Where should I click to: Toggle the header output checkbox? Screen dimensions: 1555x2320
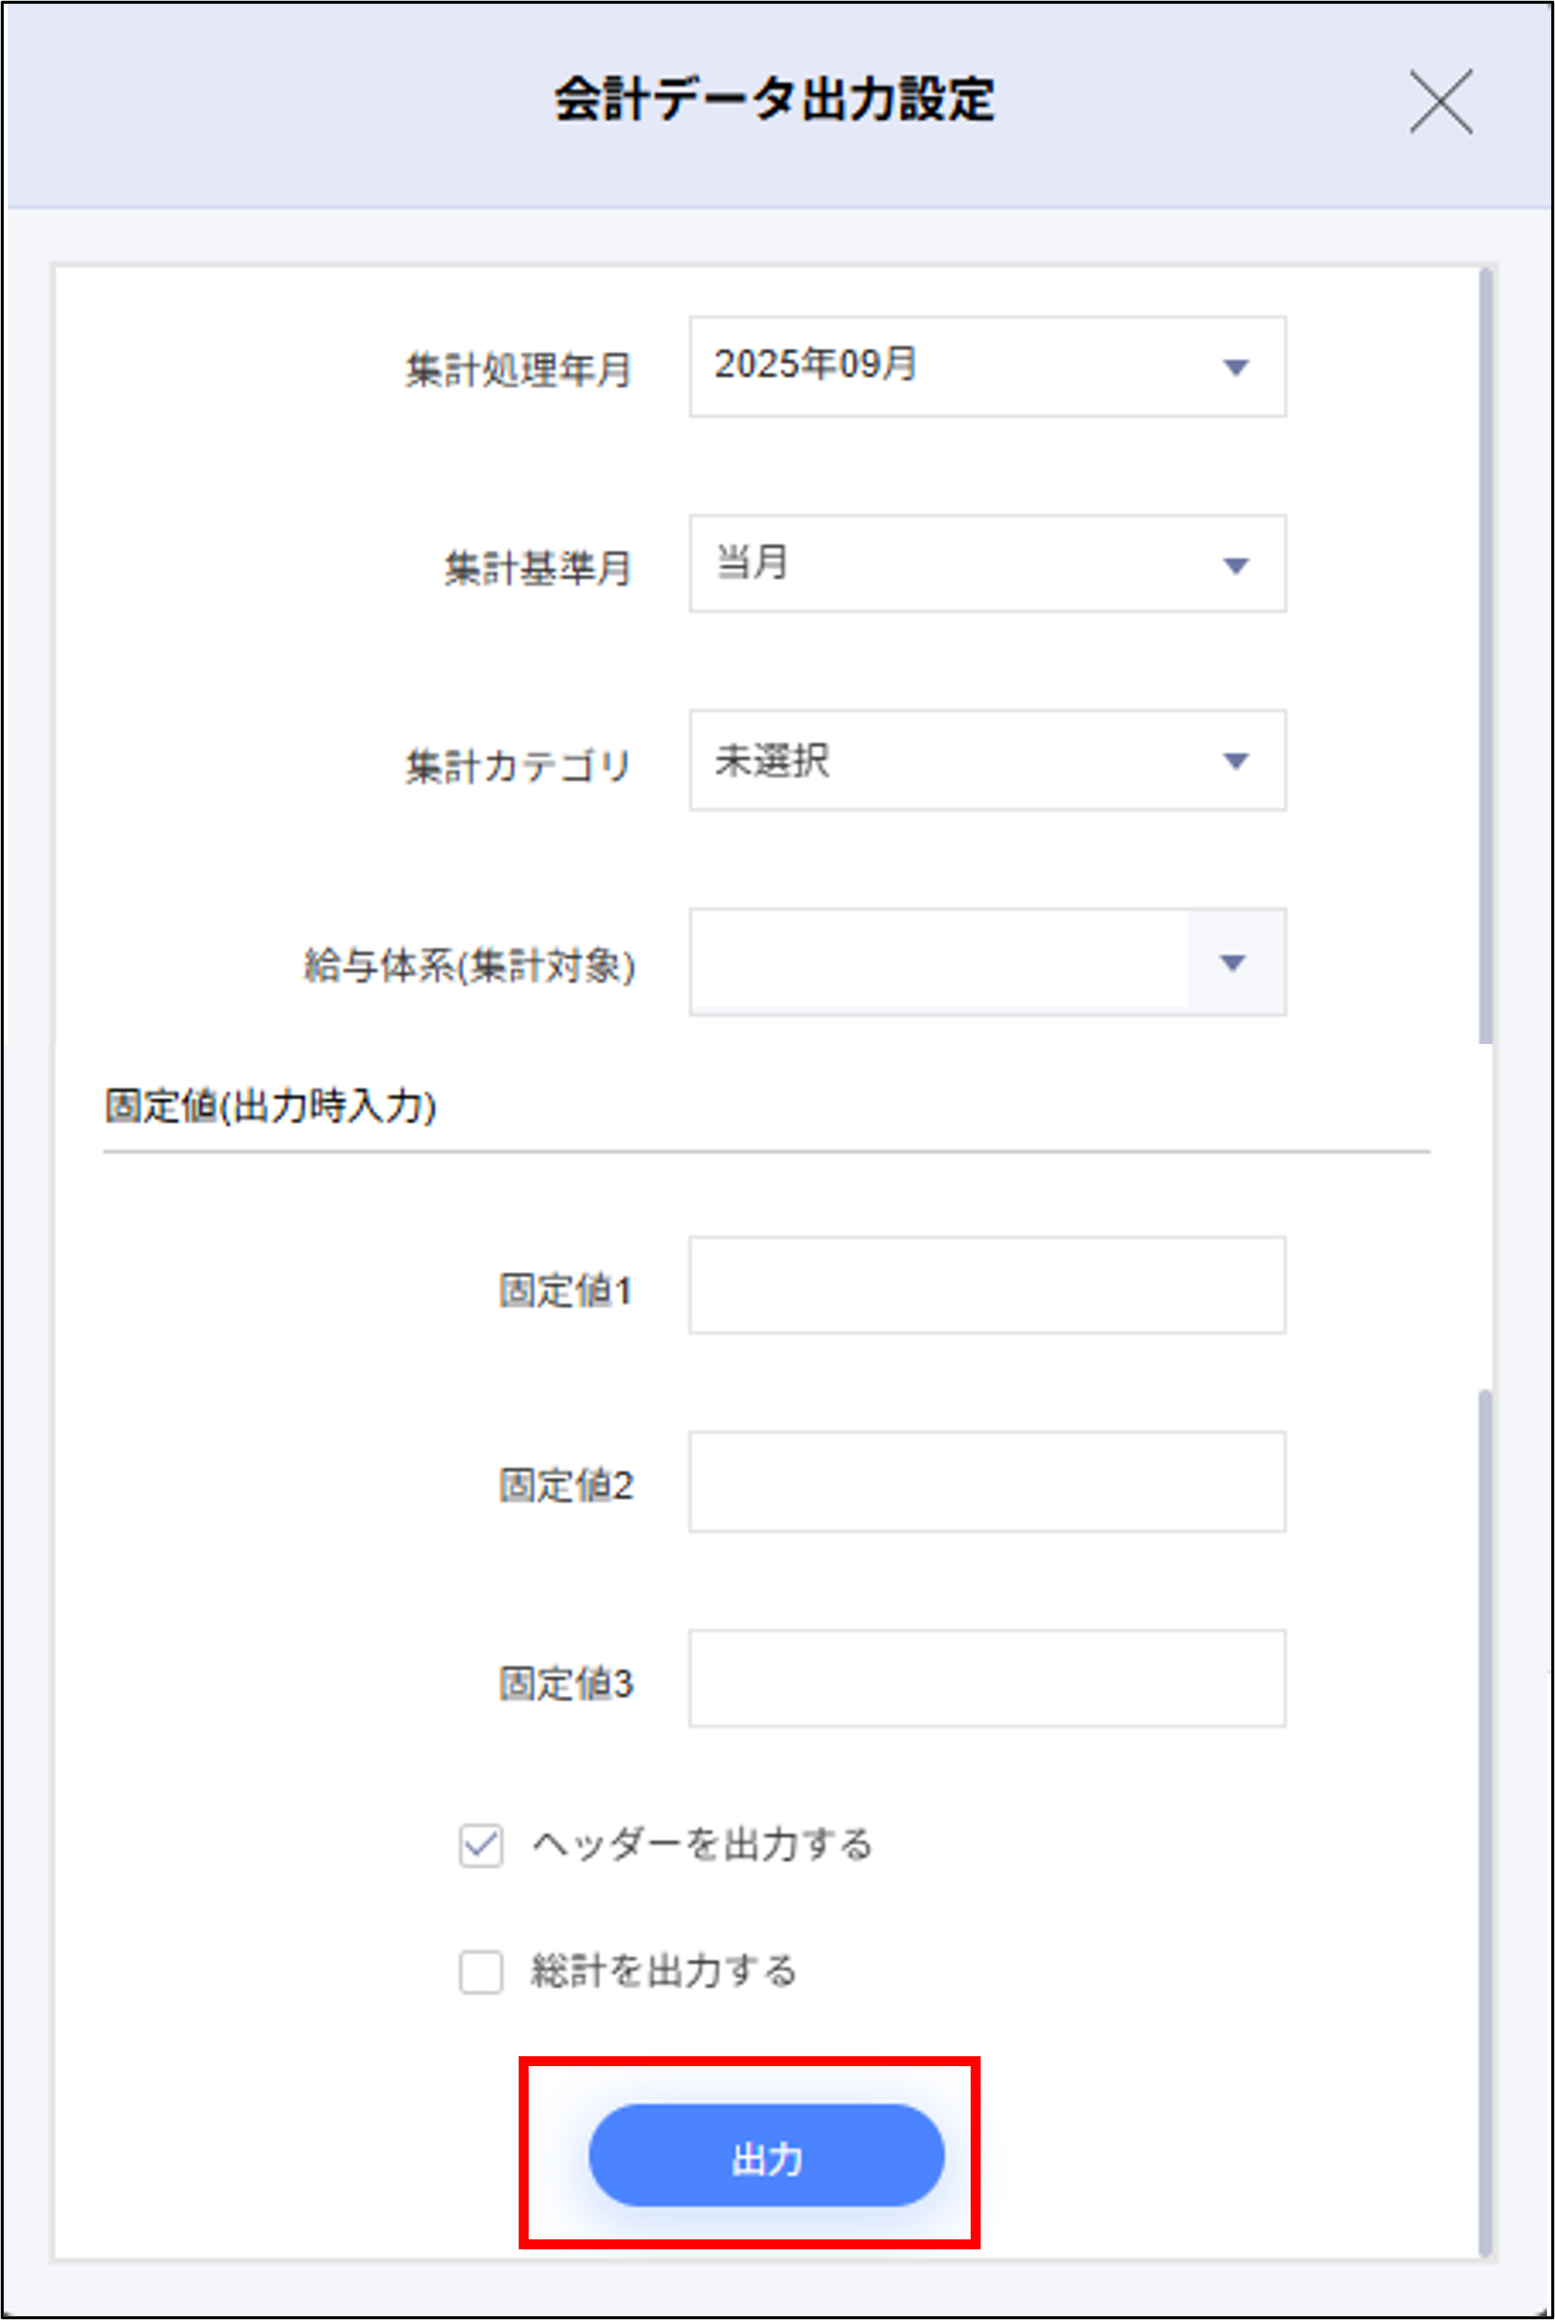tap(482, 1843)
